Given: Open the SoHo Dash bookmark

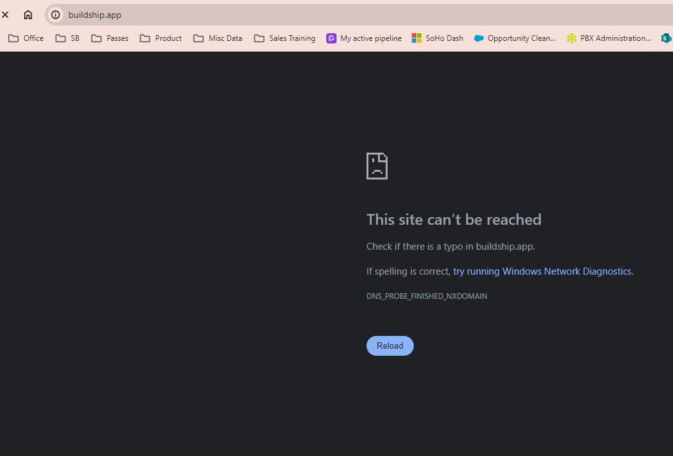Looking at the screenshot, I should 438,38.
